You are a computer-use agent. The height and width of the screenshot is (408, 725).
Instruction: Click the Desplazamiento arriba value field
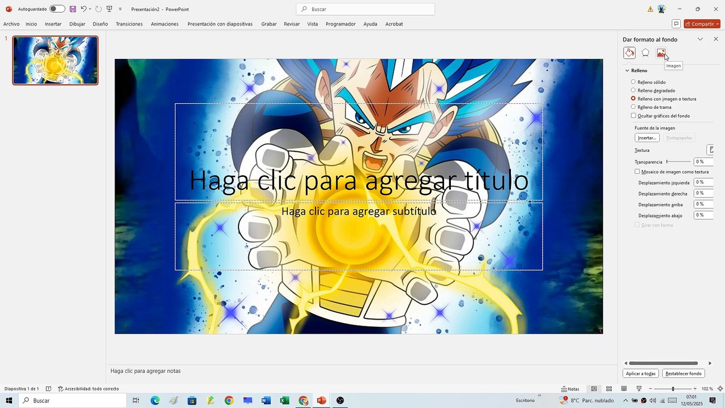(703, 204)
